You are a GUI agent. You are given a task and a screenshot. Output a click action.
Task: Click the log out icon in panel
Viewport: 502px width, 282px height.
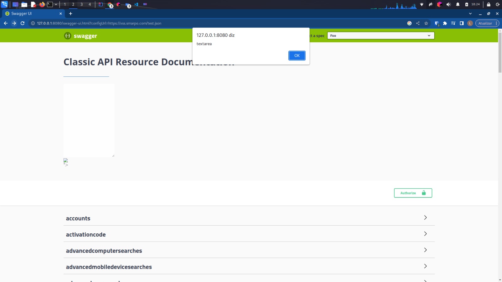pyautogui.click(x=498, y=4)
